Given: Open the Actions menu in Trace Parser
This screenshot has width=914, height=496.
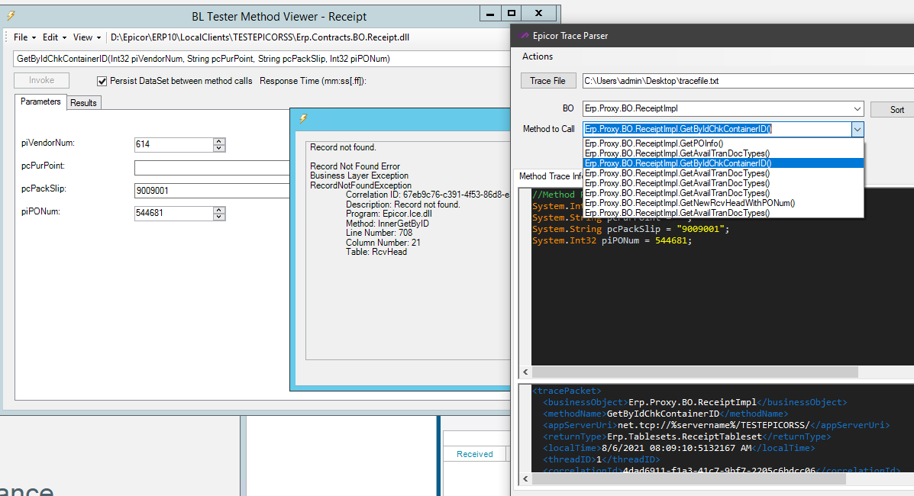Looking at the screenshot, I should (538, 56).
